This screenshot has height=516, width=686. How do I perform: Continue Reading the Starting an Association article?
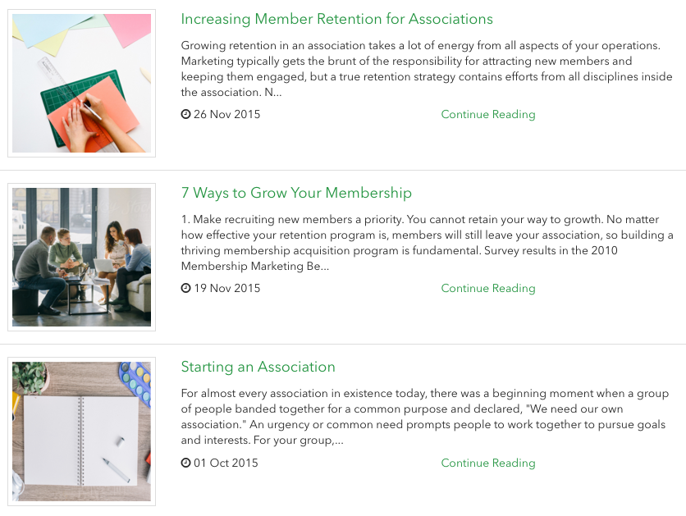click(487, 463)
